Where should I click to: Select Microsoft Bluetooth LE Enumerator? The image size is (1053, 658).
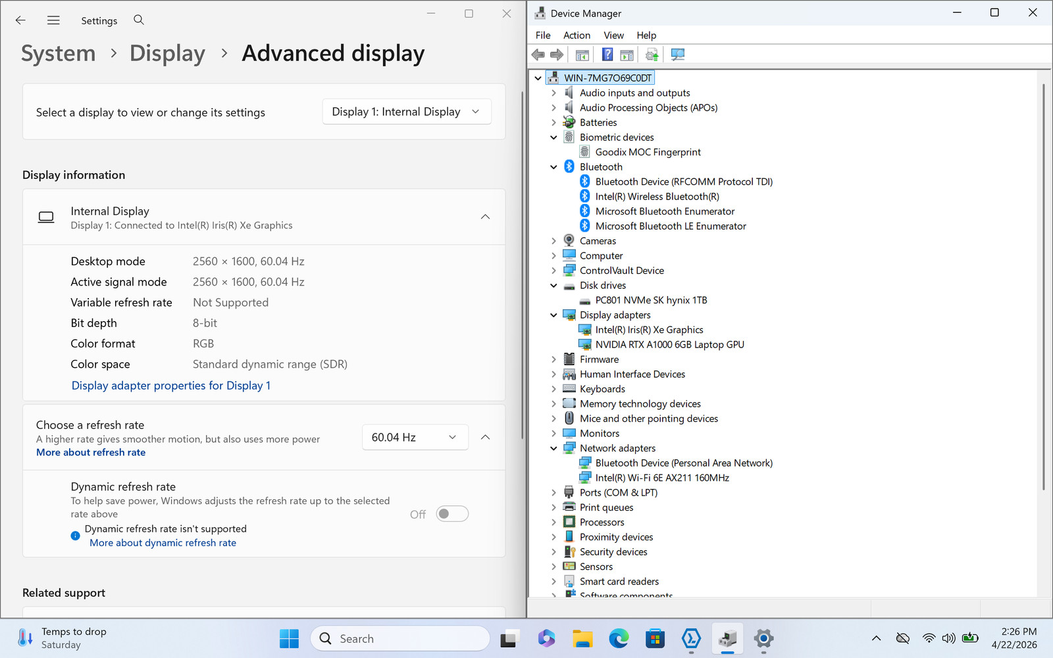[671, 226]
